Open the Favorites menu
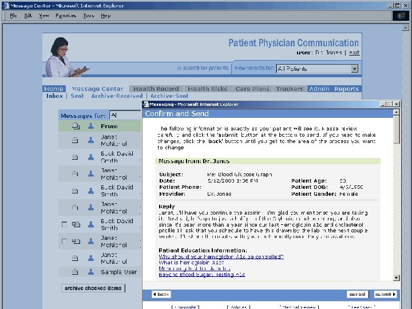 (x=66, y=16)
